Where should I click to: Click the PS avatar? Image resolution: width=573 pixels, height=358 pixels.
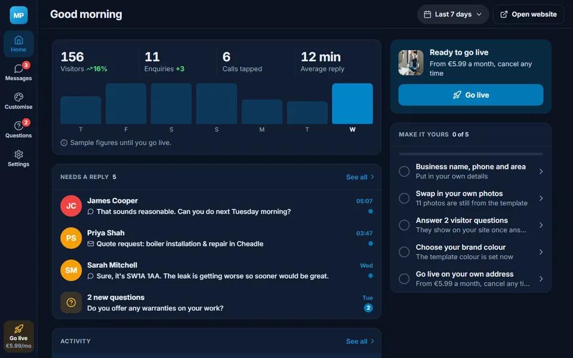(x=71, y=238)
